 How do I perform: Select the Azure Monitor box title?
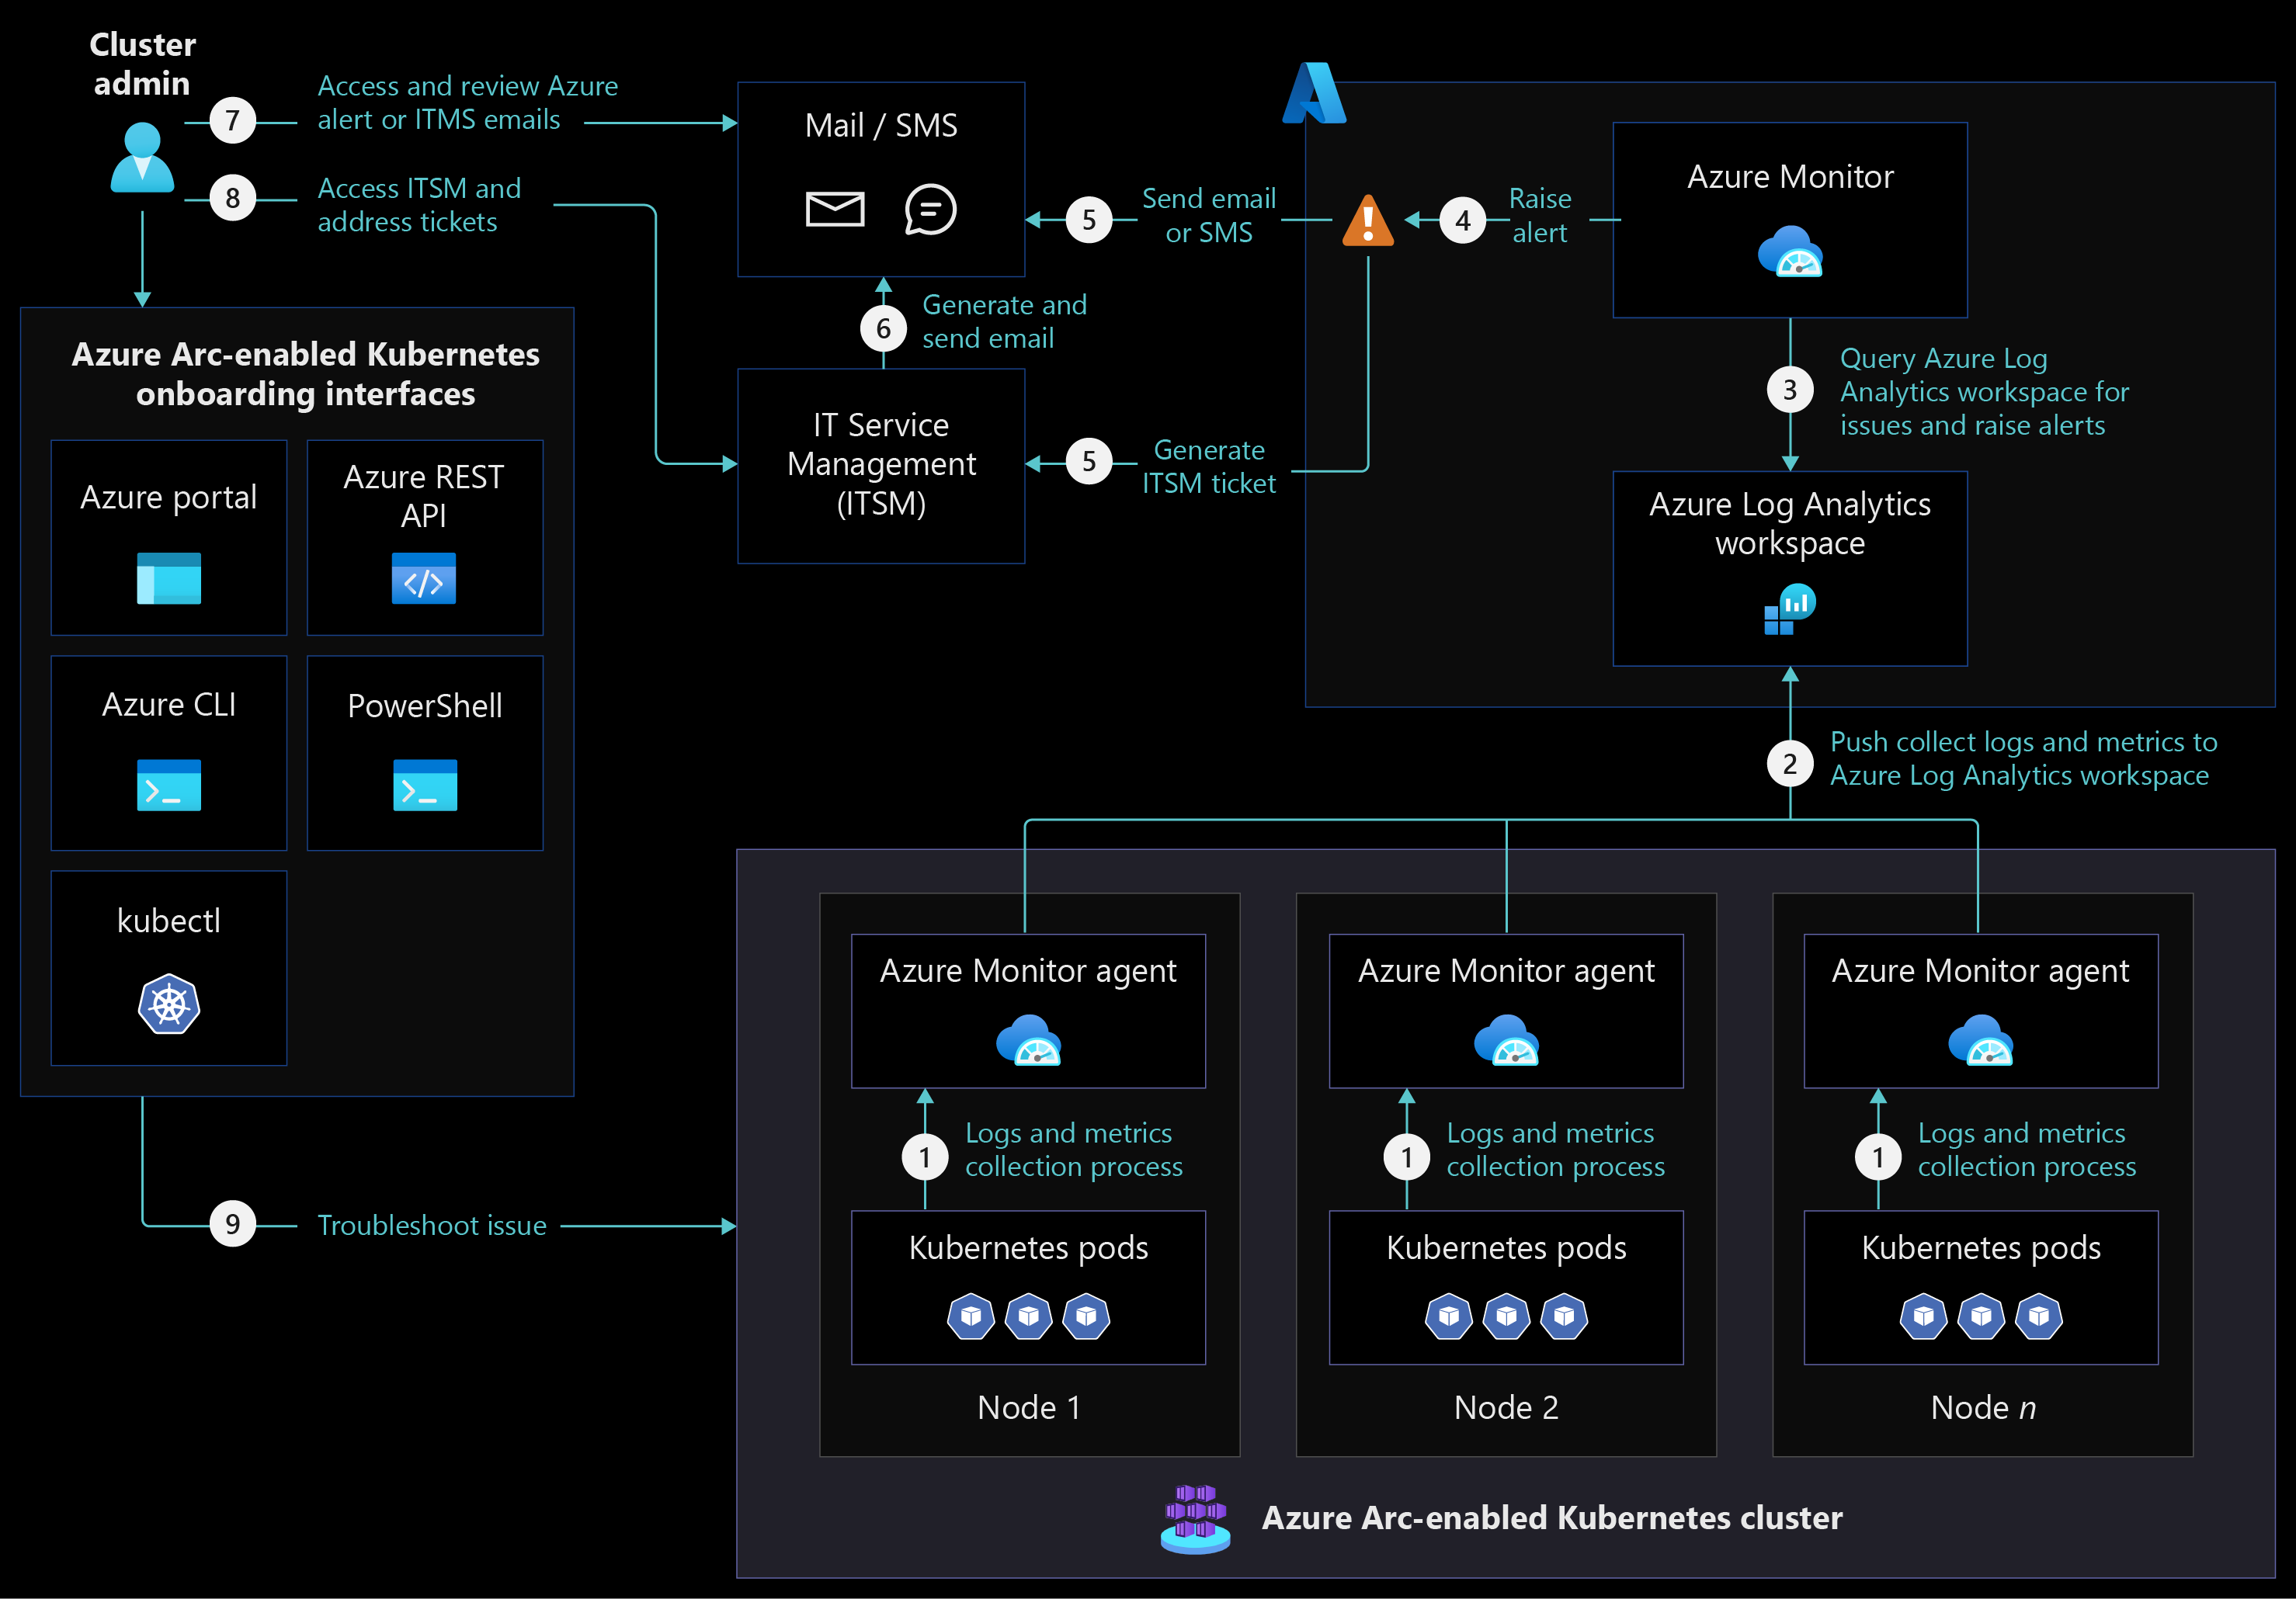pyautogui.click(x=1790, y=177)
